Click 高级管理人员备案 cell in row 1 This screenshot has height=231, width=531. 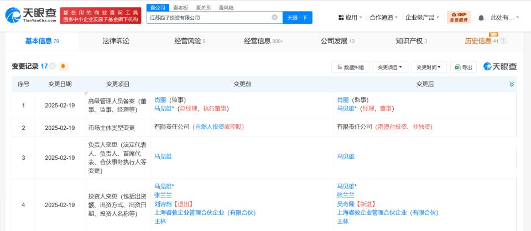click(x=117, y=105)
